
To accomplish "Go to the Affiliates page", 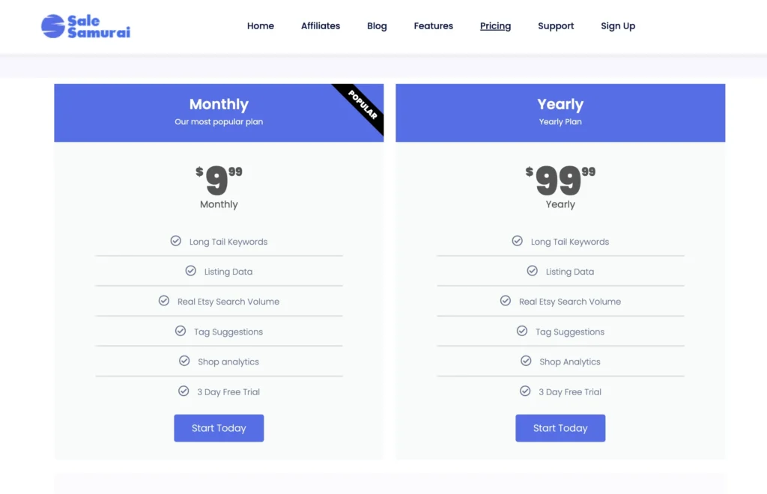I will pyautogui.click(x=321, y=26).
